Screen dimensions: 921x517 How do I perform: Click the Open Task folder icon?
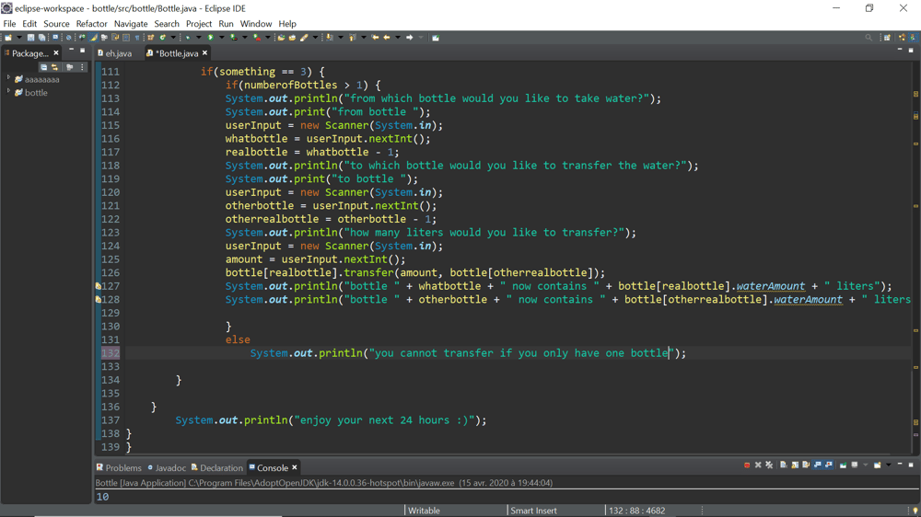click(292, 38)
